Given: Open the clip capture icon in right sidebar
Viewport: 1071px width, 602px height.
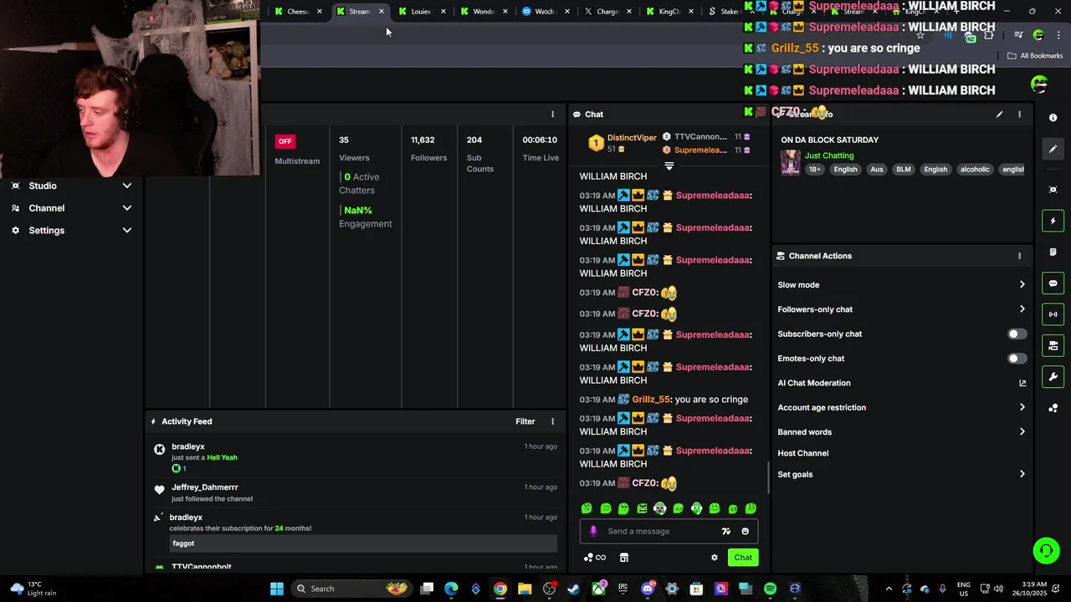Looking at the screenshot, I should point(1053,190).
